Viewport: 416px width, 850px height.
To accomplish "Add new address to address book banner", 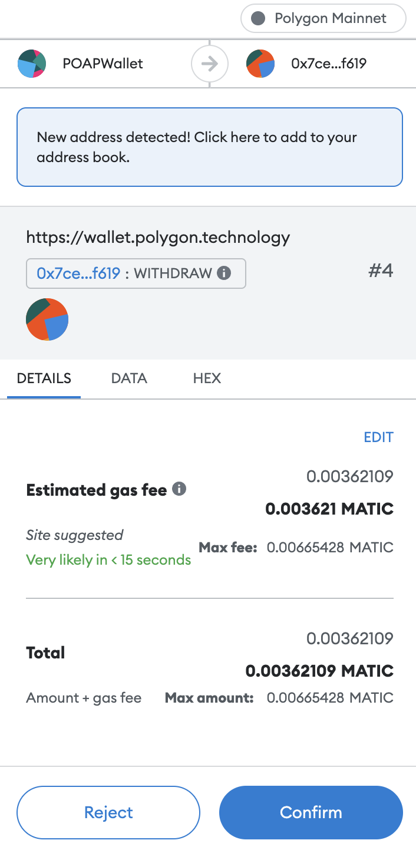I will (x=210, y=147).
